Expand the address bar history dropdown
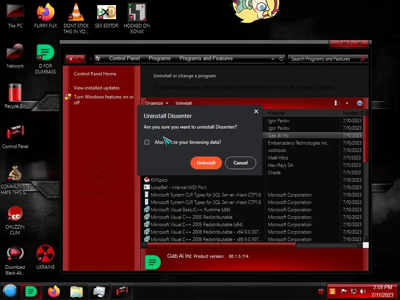The image size is (400, 300). [x=273, y=59]
